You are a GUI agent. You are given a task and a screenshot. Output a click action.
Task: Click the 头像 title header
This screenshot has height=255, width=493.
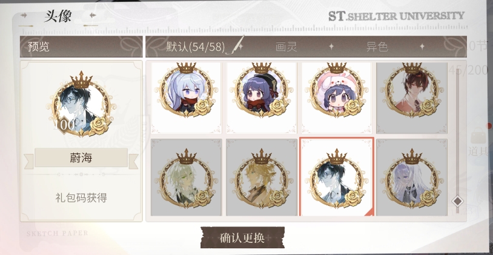point(58,16)
